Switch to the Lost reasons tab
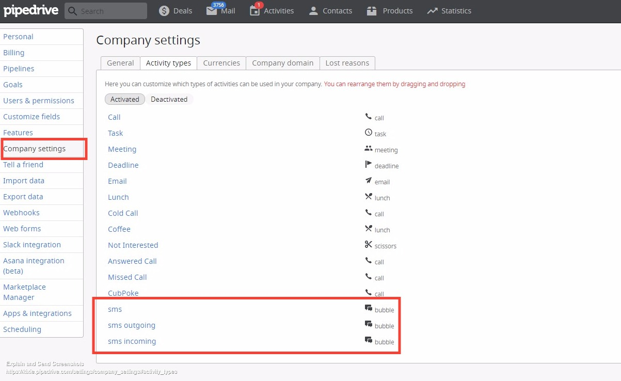 pyautogui.click(x=347, y=63)
